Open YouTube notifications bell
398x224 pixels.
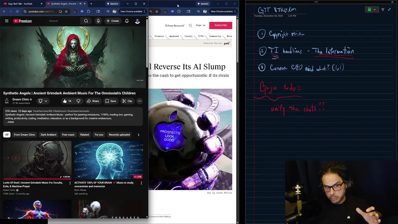127,21
